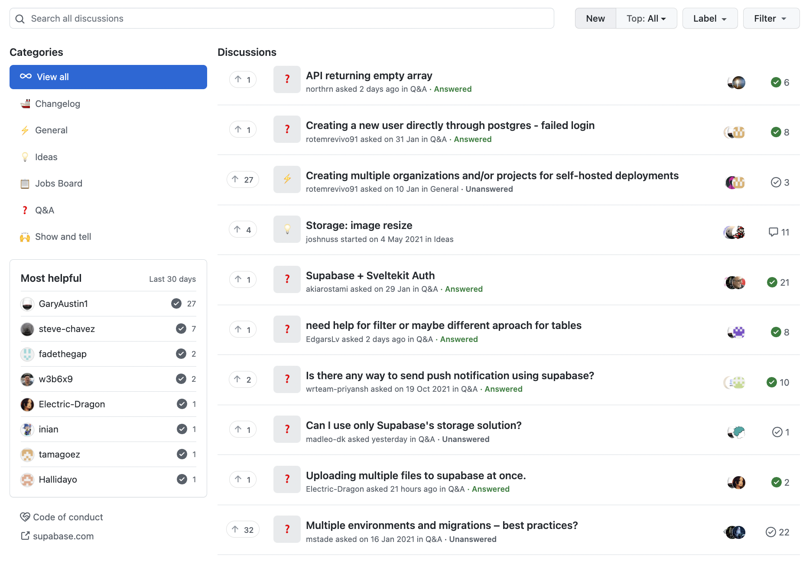The width and height of the screenshot is (806, 561).
Task: Click the Q&A category icon beside 'API returning empty array'
Action: tap(287, 79)
